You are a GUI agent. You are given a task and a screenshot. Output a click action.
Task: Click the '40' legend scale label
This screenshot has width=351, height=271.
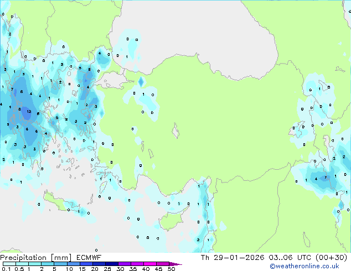pos(146,269)
